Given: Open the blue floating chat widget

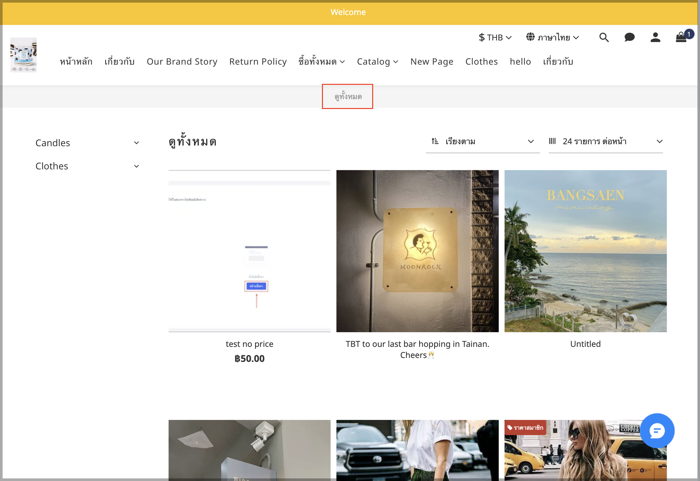Looking at the screenshot, I should coord(657,431).
